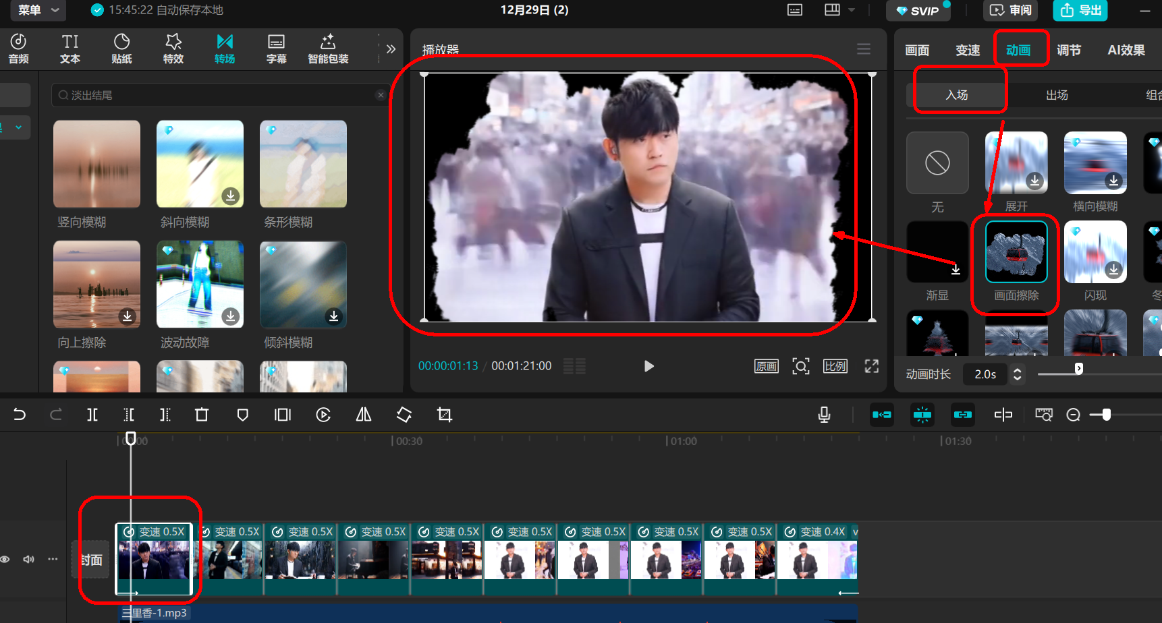Click the 封面 cover button
Image resolution: width=1162 pixels, height=623 pixels.
pos(91,560)
